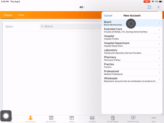Open the Vinsights chart icon
The width and height of the screenshot is (164, 123).
tap(92, 118)
